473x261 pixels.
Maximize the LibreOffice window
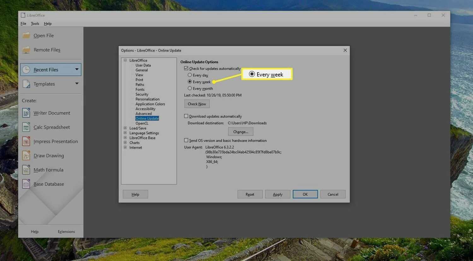pyautogui.click(x=429, y=15)
